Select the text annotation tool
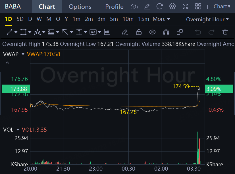 coord(93,32)
